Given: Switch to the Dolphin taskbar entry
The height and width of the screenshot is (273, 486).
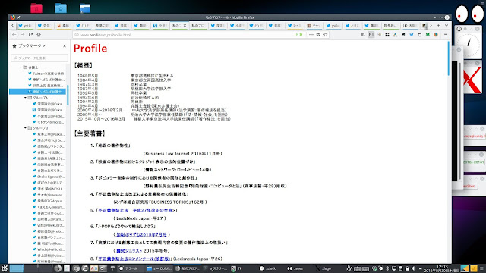Looking at the screenshot, I should coord(159,268).
